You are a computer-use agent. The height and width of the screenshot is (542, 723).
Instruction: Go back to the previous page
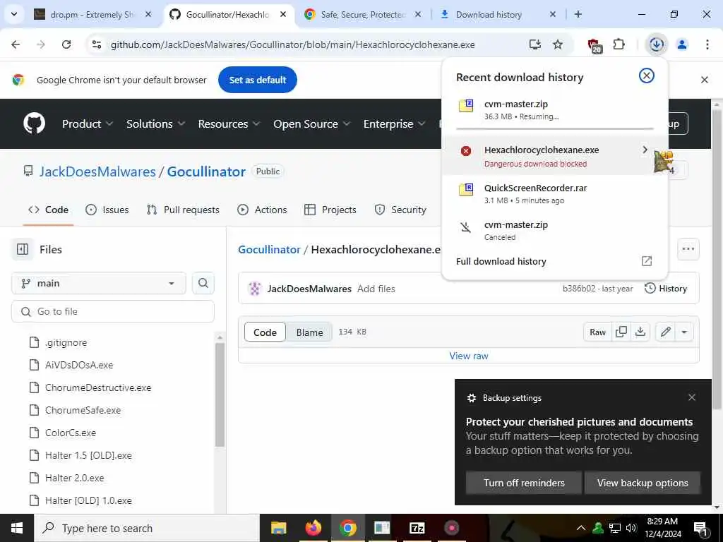tap(16, 44)
